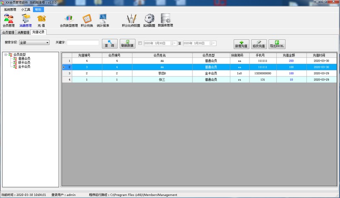Click the 积分兑换 icon
This screenshot has width=340, height=198.
(x=87, y=20)
